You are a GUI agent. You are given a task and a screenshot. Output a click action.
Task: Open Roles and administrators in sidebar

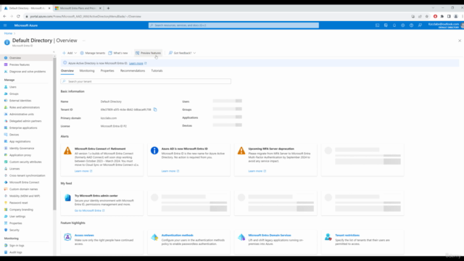click(24, 107)
